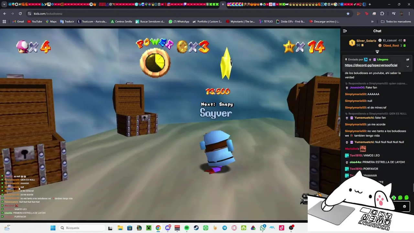Open MarioGolt's emote image in chat
This screenshot has height=233, width=414.
pyautogui.click(x=363, y=149)
